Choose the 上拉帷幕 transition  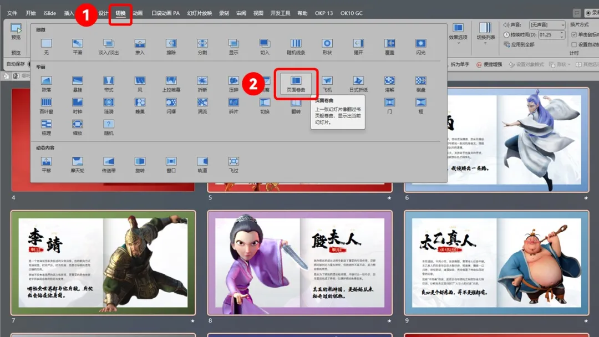171,84
